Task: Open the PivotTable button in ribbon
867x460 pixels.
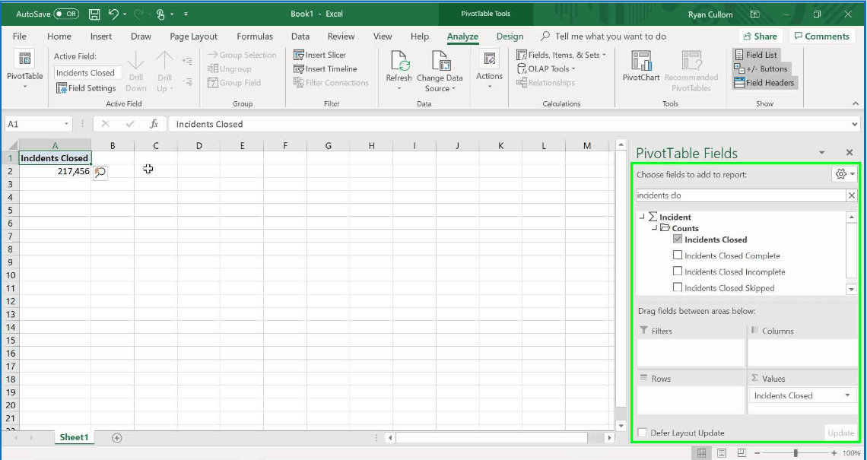Action: [x=25, y=71]
